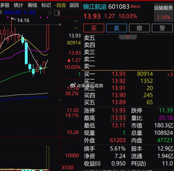Click the sector change 1.16%

[164, 17]
